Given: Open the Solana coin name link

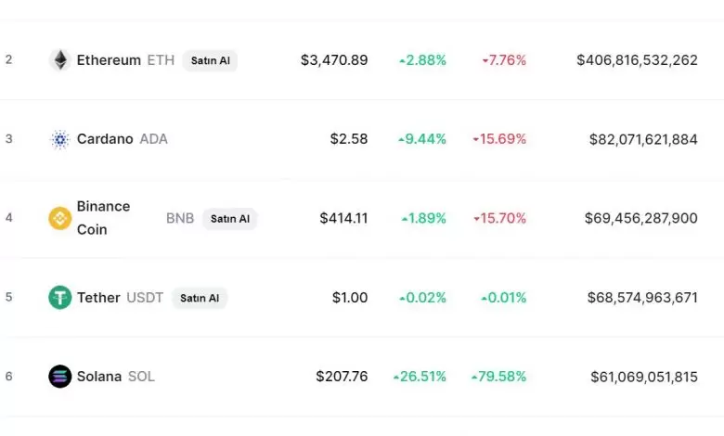Looking at the screenshot, I should [x=99, y=377].
